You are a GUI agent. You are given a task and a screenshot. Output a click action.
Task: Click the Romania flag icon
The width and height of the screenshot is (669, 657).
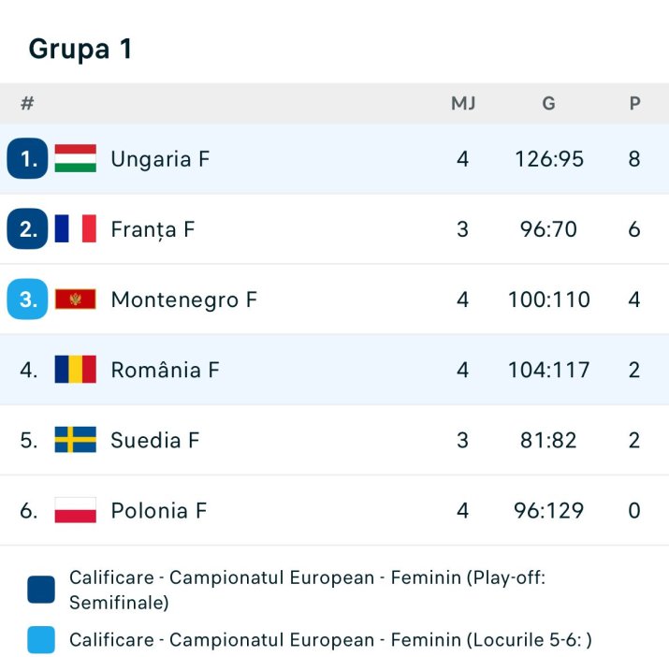coord(76,370)
